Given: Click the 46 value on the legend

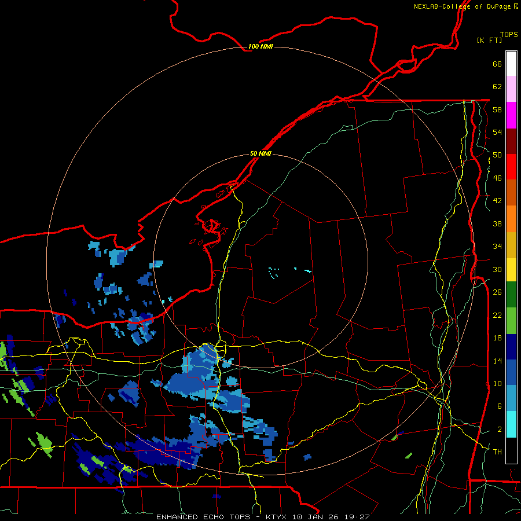Looking at the screenshot, I should pyautogui.click(x=497, y=178).
